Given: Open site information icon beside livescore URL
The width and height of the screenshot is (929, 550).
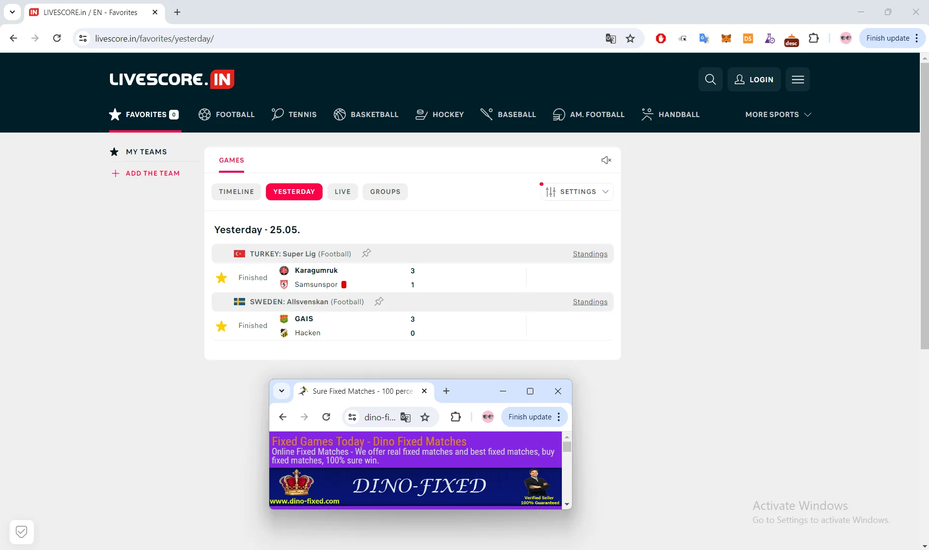Looking at the screenshot, I should pos(83,38).
